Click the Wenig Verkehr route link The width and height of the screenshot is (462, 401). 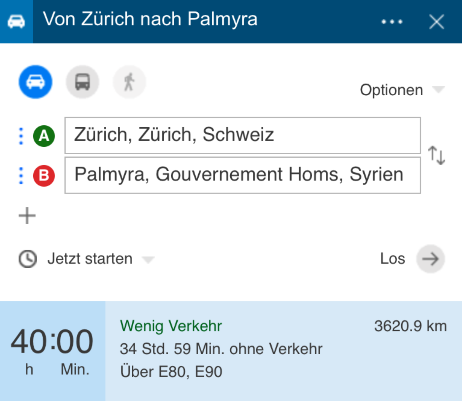pyautogui.click(x=171, y=325)
